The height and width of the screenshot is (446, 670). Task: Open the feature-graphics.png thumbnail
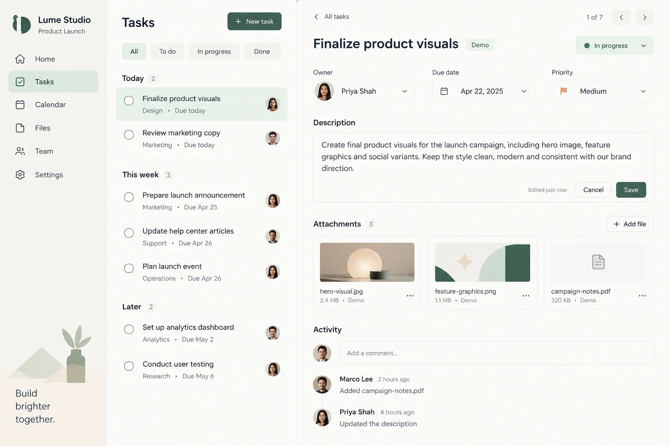click(x=482, y=262)
